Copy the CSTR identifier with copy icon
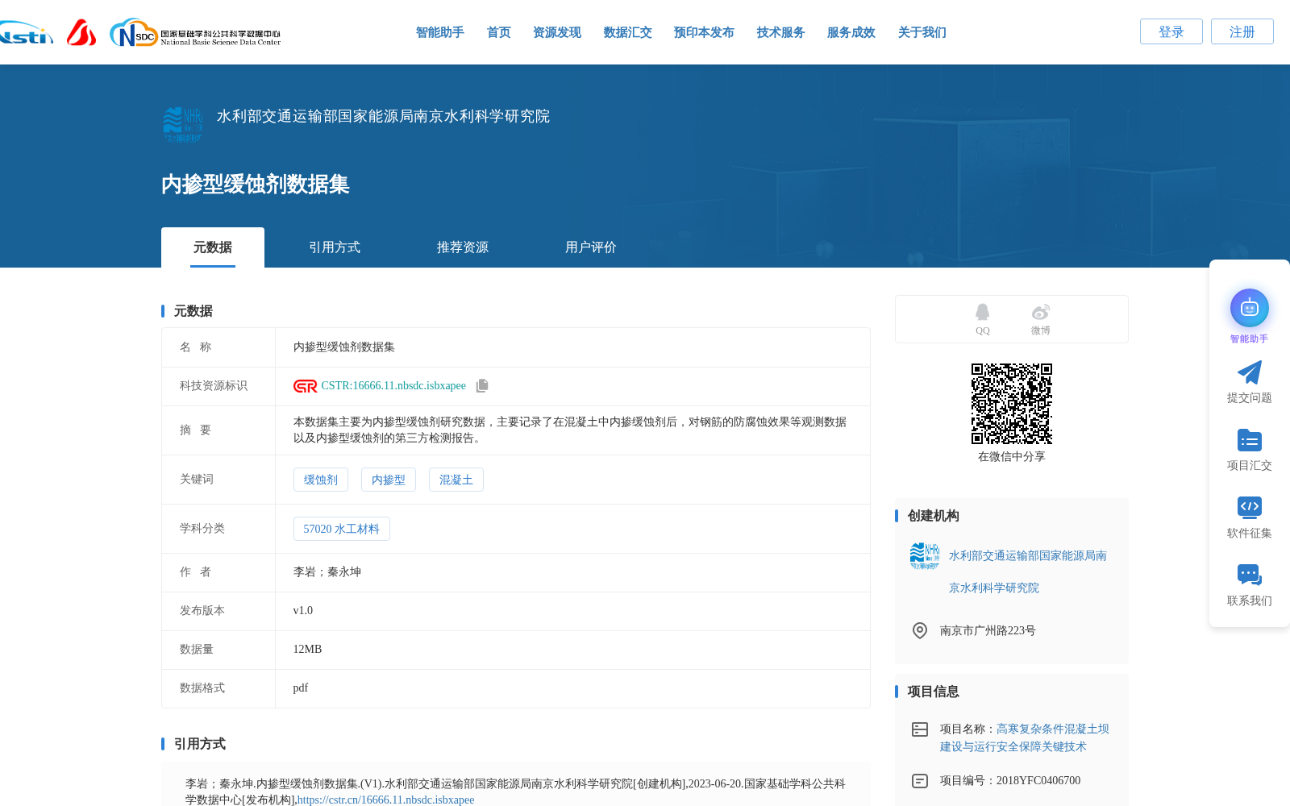Screen dimensions: 1290x806 pyautogui.click(x=482, y=386)
